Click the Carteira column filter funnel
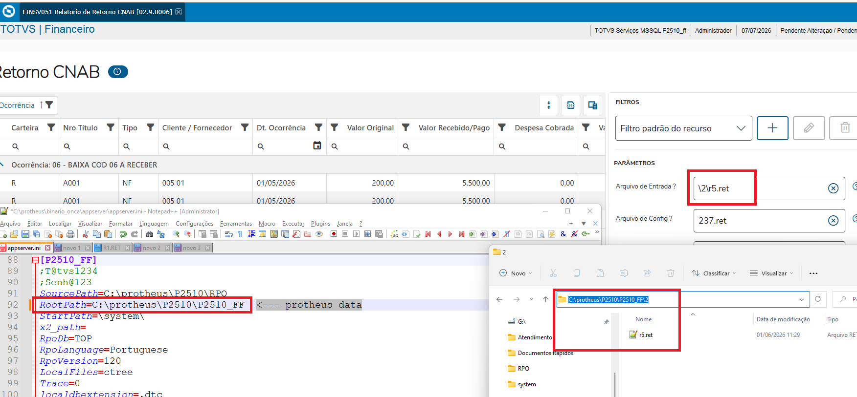Image resolution: width=857 pixels, height=397 pixels. (51, 127)
